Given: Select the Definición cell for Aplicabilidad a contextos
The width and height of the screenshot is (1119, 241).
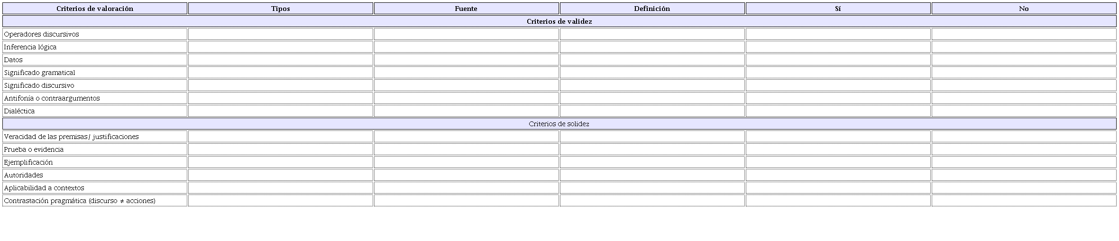Looking at the screenshot, I should coord(652,188).
